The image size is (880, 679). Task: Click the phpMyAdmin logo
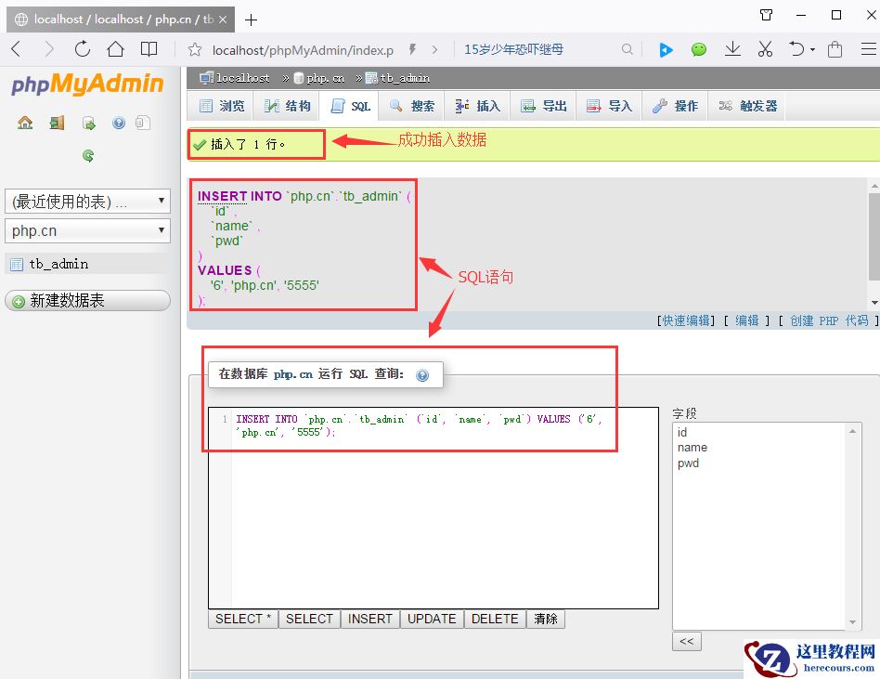(x=87, y=85)
